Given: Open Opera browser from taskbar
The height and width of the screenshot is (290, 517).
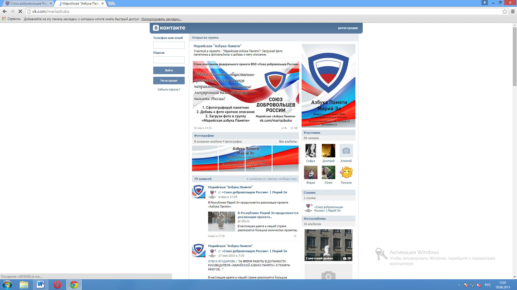Looking at the screenshot, I should [x=57, y=285].
